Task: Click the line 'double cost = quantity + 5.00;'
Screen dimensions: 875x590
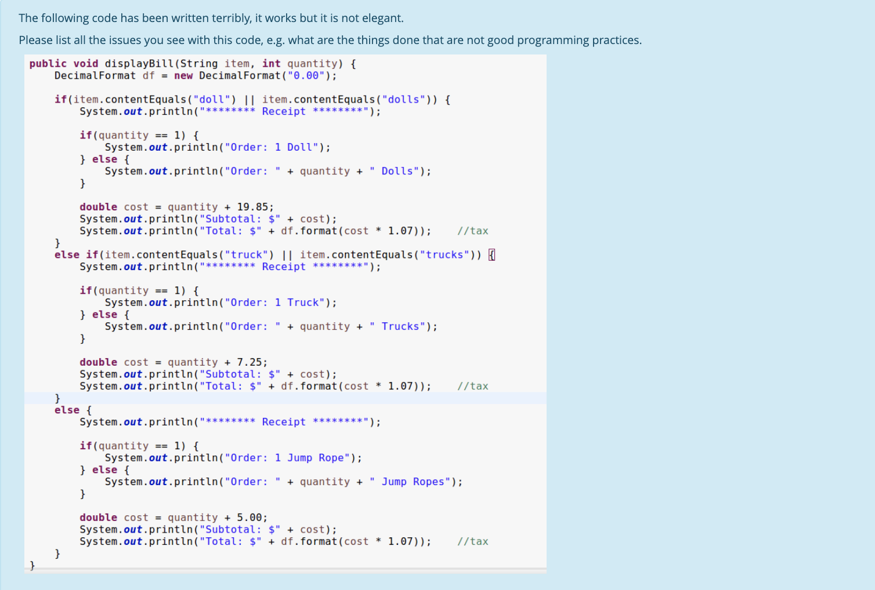Action: tap(173, 518)
